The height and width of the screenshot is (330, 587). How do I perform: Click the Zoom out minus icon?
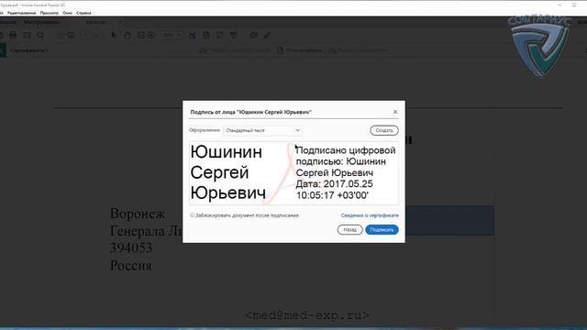[x=140, y=35]
